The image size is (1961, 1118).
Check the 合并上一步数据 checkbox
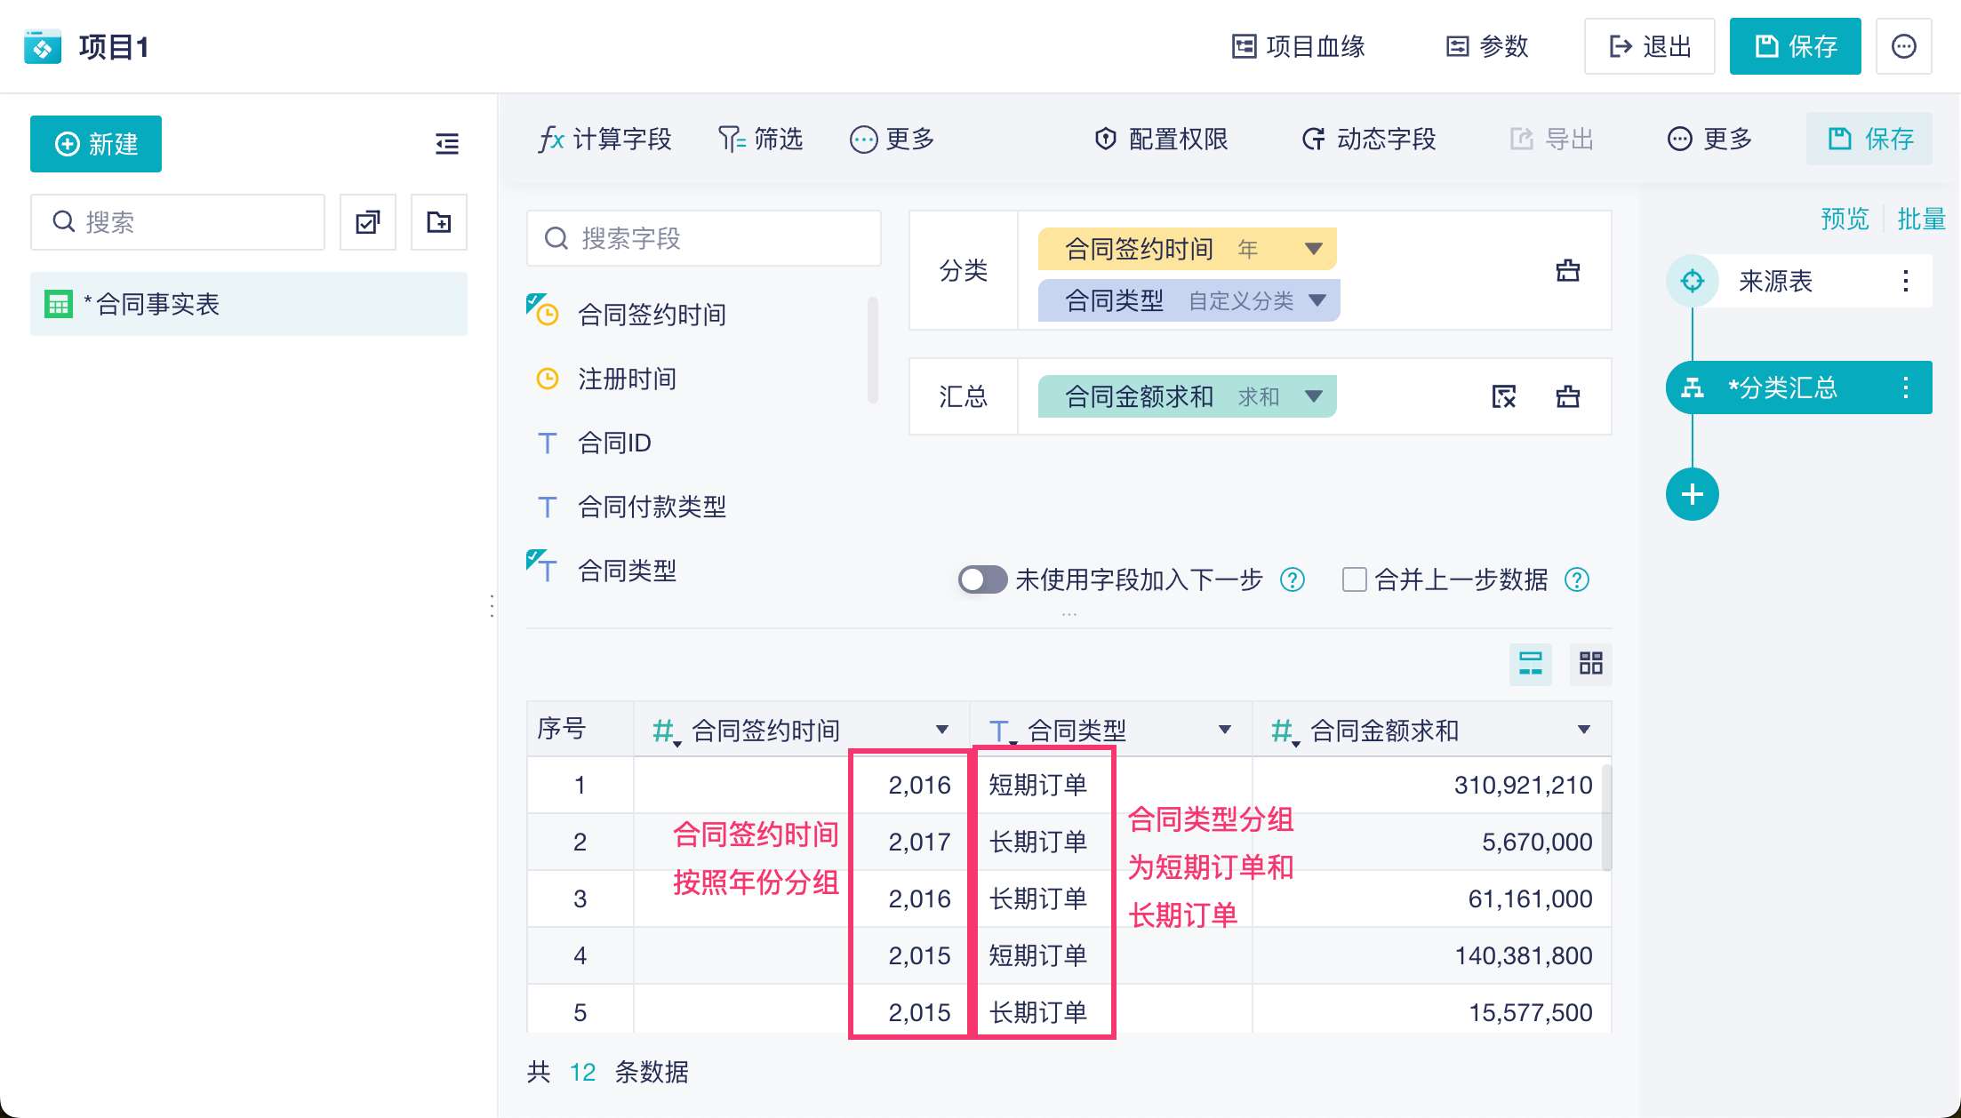[x=1354, y=580]
